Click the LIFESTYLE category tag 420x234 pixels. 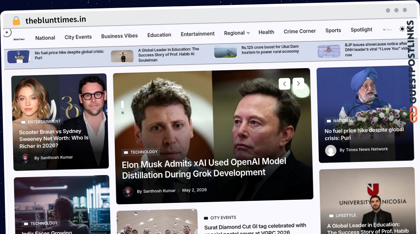342,215
